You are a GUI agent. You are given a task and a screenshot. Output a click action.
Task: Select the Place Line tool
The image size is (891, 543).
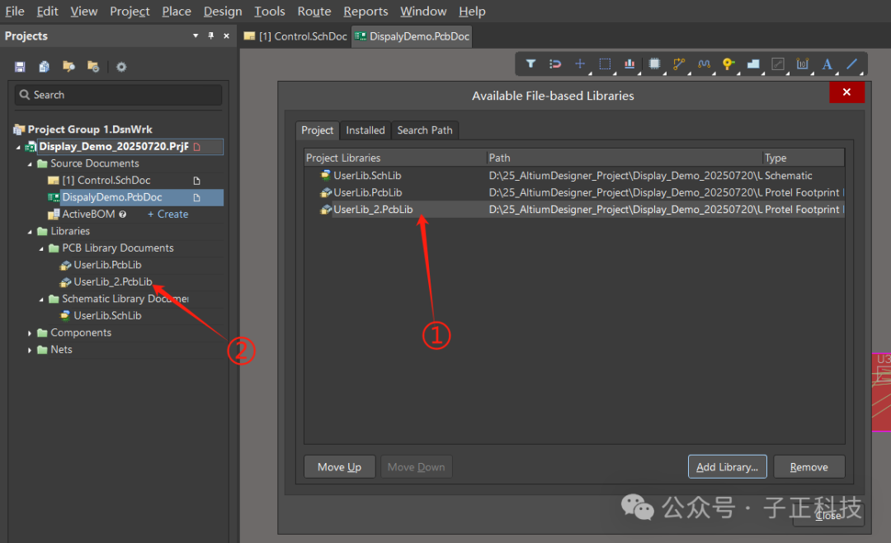851,64
